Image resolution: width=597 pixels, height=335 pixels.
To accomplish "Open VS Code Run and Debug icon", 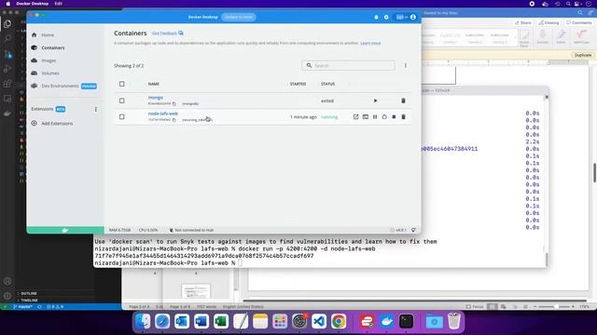I will (7, 69).
